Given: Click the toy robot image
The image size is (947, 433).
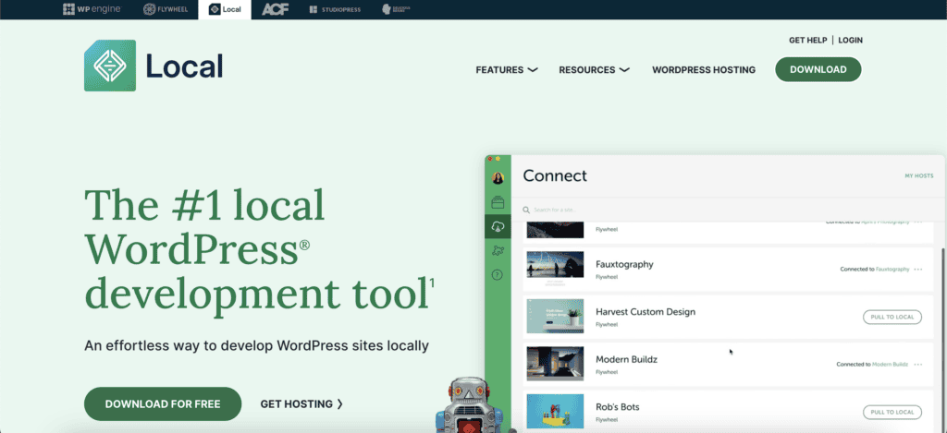Looking at the screenshot, I should coord(470,405).
